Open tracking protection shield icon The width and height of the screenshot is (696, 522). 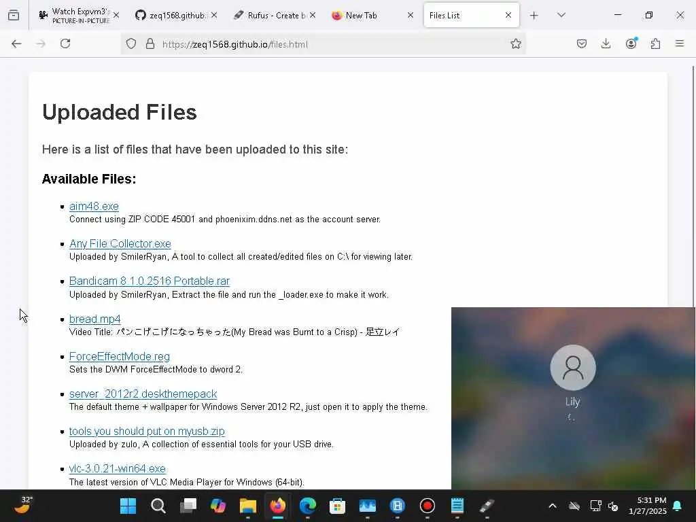(x=131, y=43)
